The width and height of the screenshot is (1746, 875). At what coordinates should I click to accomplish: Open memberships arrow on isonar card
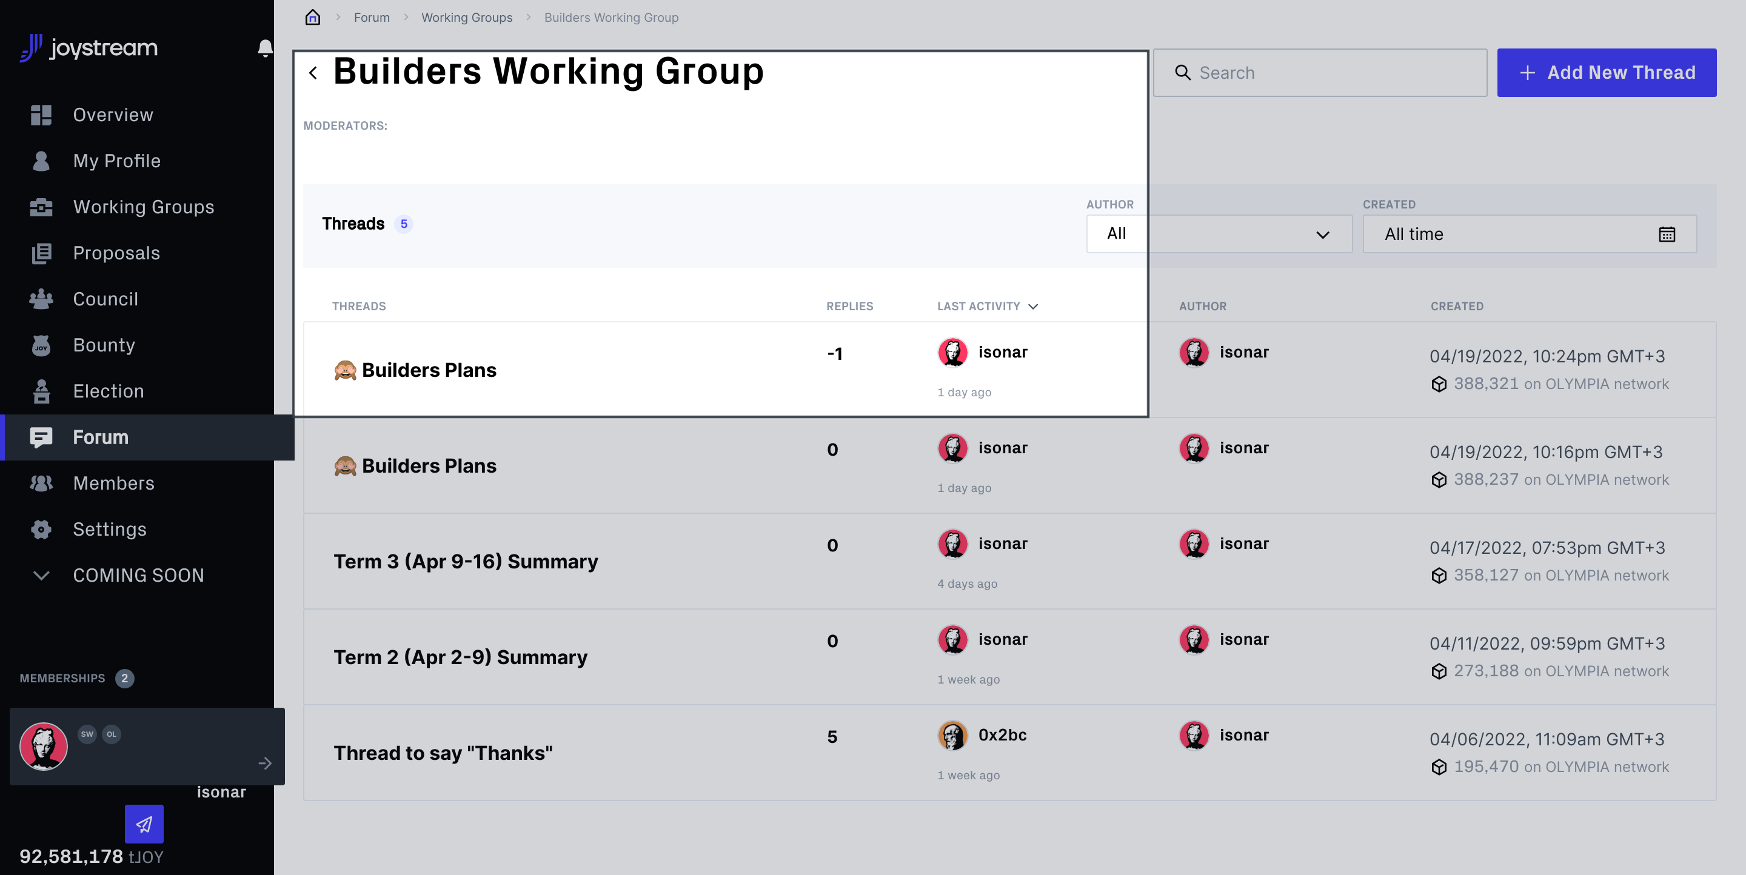point(265,764)
